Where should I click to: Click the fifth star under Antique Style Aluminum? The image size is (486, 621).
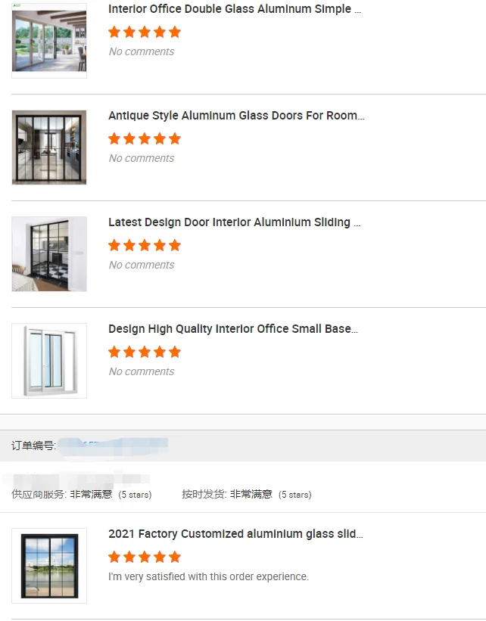point(175,138)
